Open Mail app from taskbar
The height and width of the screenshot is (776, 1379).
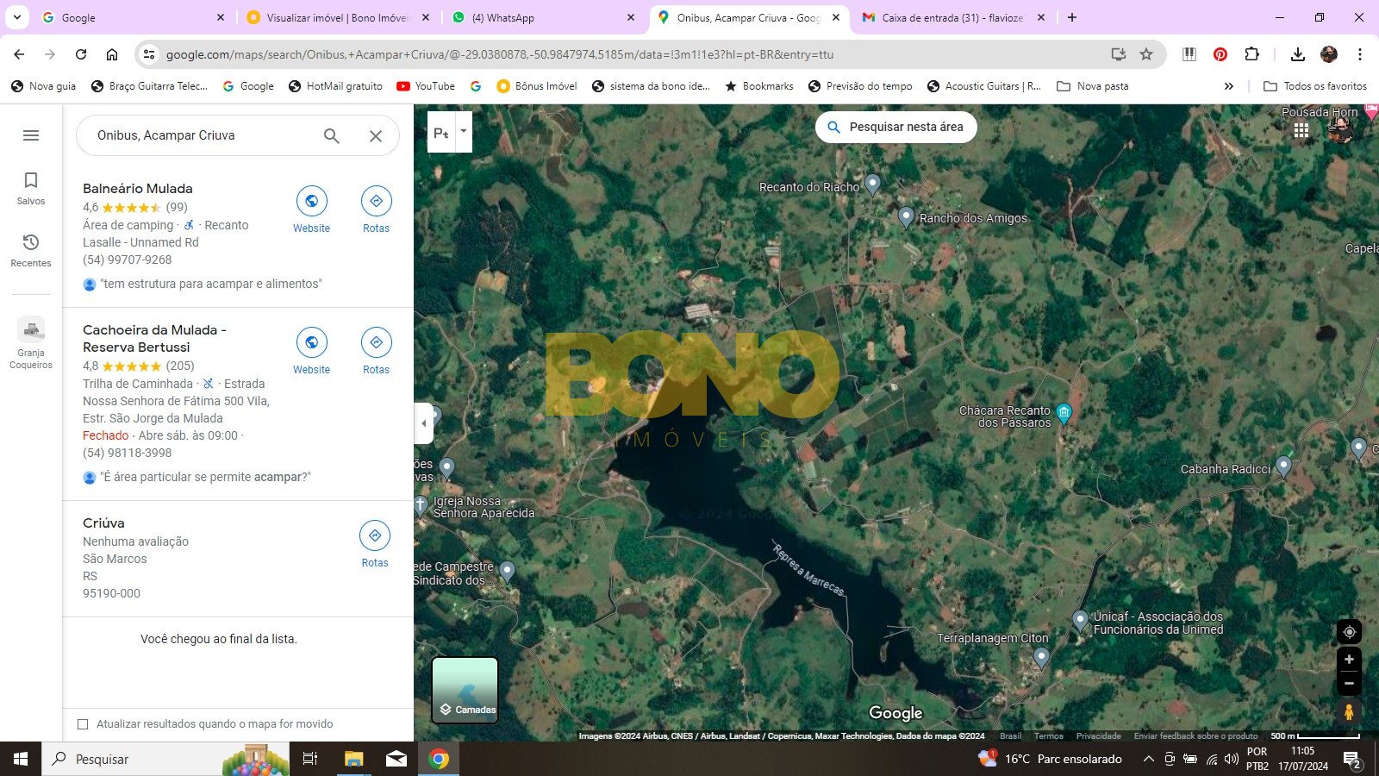tap(396, 759)
